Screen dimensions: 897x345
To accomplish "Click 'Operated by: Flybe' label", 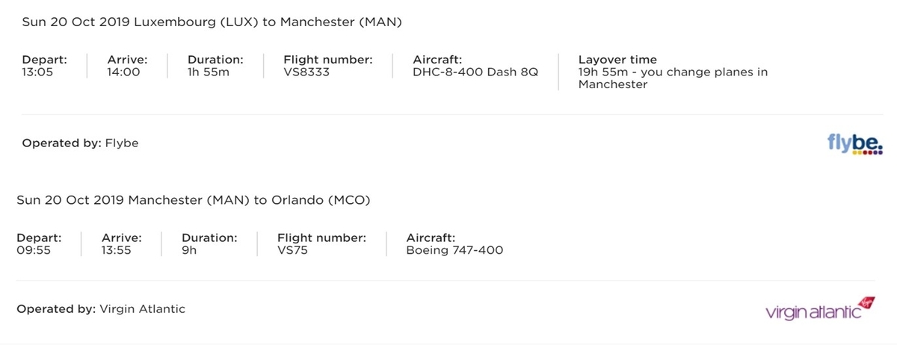I will click(81, 143).
